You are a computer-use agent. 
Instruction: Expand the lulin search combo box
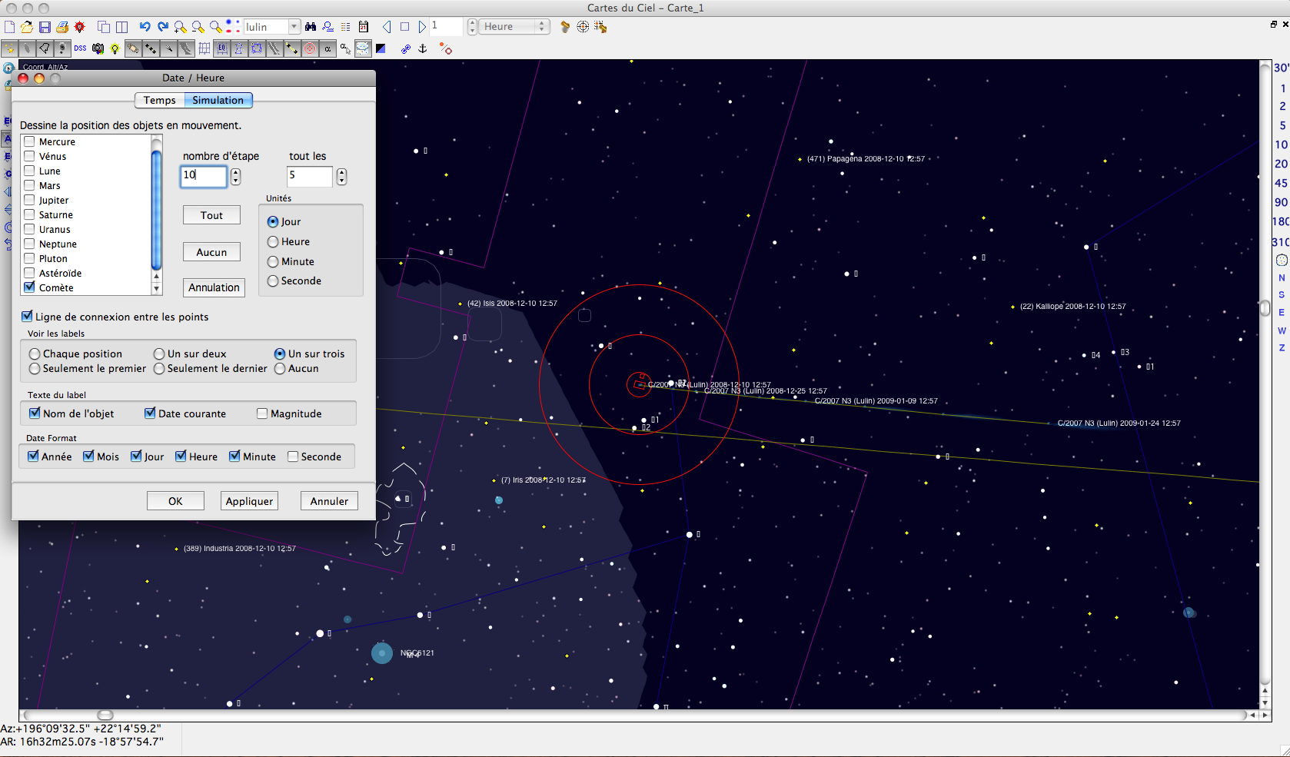click(x=294, y=27)
